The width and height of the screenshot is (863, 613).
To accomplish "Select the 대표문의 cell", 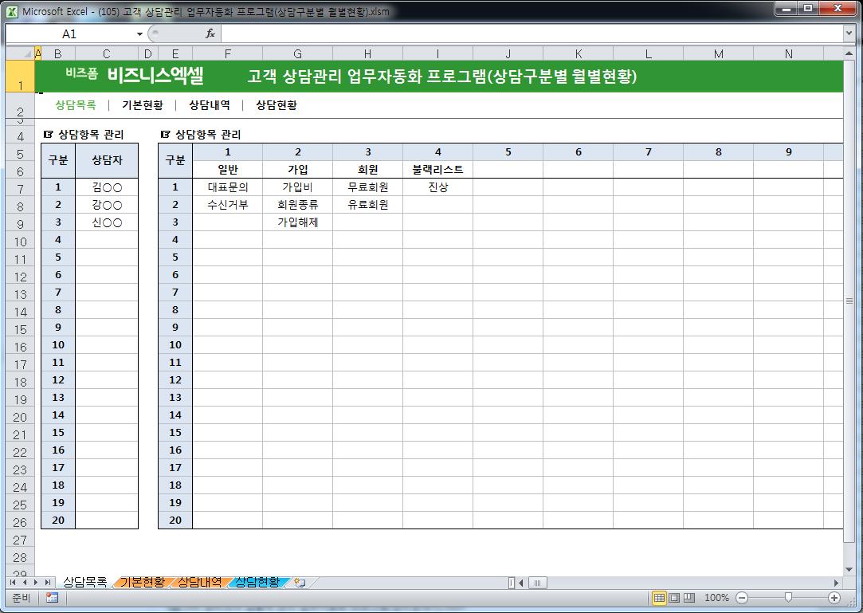I will tap(228, 187).
